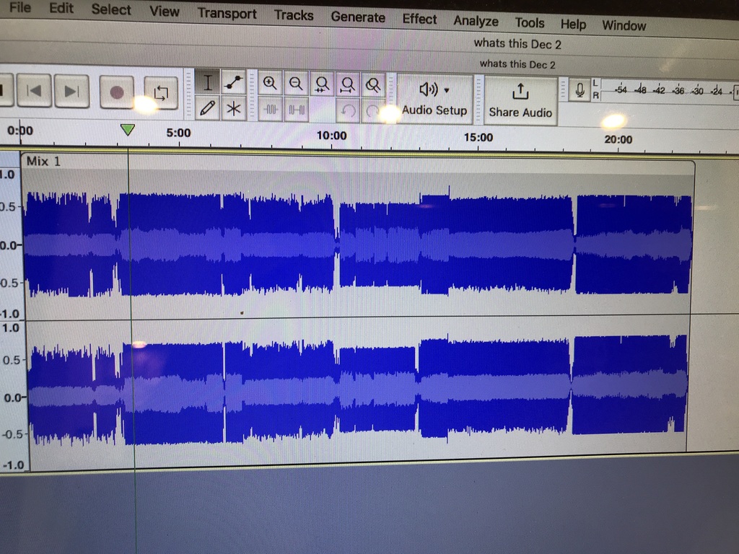
Task: Select the Envelope tool
Action: (x=233, y=83)
